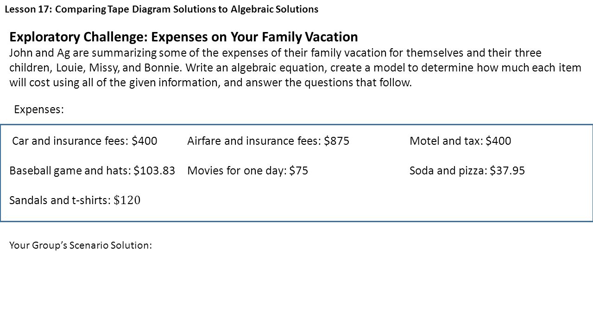Screen dimensions: 593x334
Task: Select the Lesson 17 header title
Action: pyautogui.click(x=161, y=10)
